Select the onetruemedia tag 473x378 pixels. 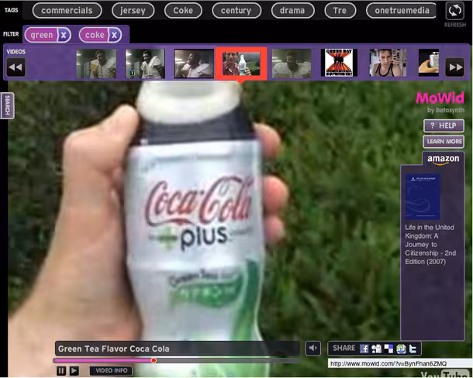[402, 11]
